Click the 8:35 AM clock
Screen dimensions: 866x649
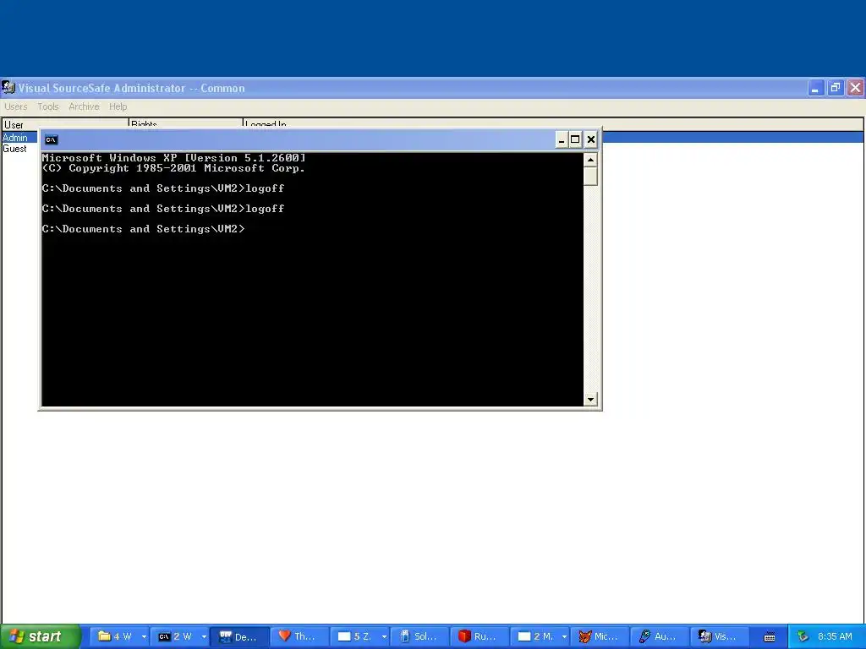point(835,637)
